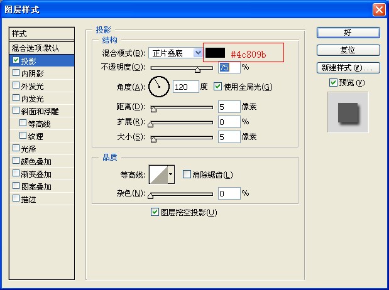Image resolution: width=389 pixels, height=290 pixels.
Task: Select the 投影 style row label
Action: pyautogui.click(x=28, y=61)
